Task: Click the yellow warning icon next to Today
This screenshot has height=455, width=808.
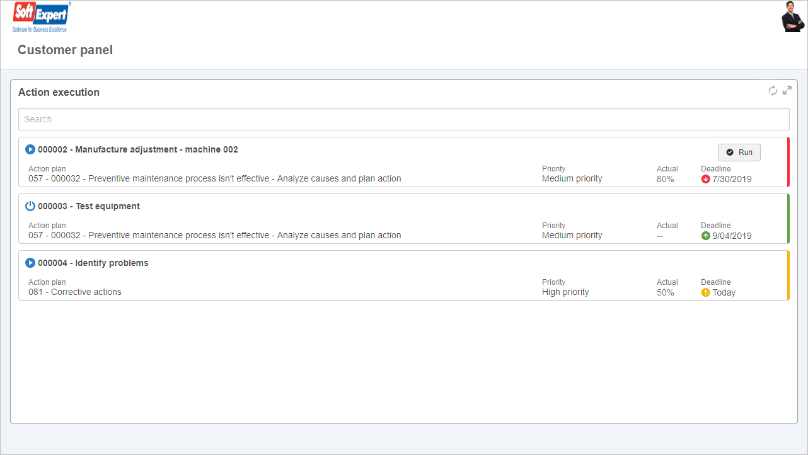Action: pyautogui.click(x=706, y=292)
